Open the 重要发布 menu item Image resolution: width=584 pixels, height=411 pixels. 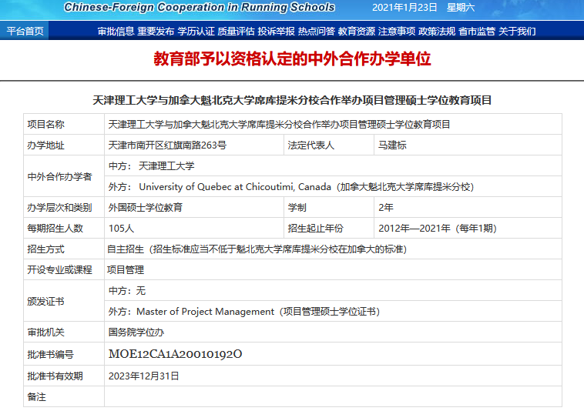click(156, 32)
